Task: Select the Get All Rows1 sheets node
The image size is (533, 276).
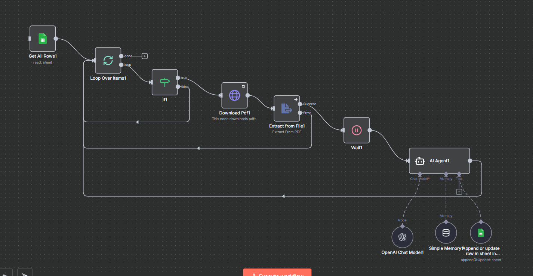Action: [x=43, y=39]
